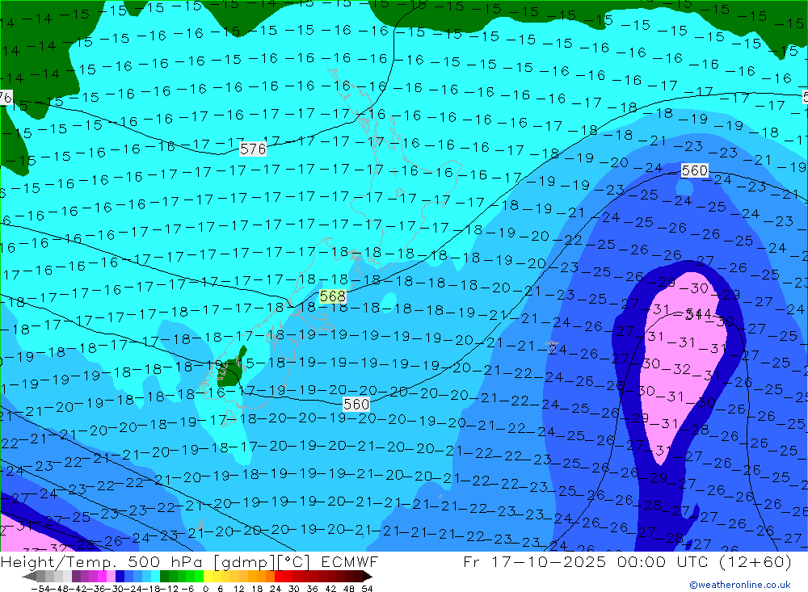Viewport: 808px width, 592px height.
Task: Click the 568 contour label over New Zealand
Action: coord(332,296)
